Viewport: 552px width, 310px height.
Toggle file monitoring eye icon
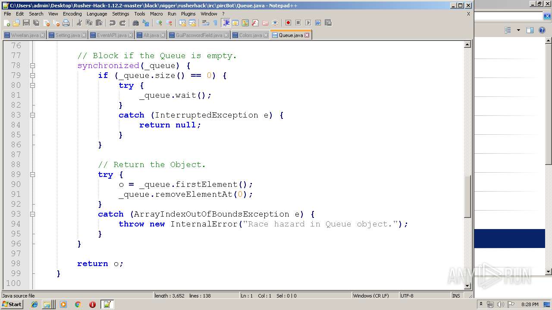click(275, 23)
